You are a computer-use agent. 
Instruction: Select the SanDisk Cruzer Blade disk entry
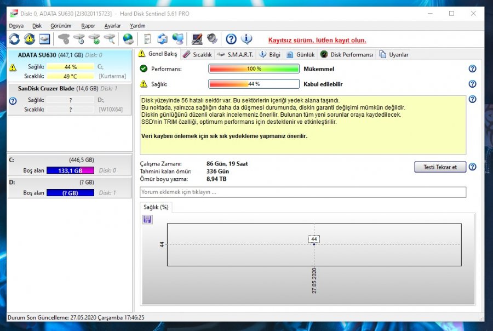(69, 99)
